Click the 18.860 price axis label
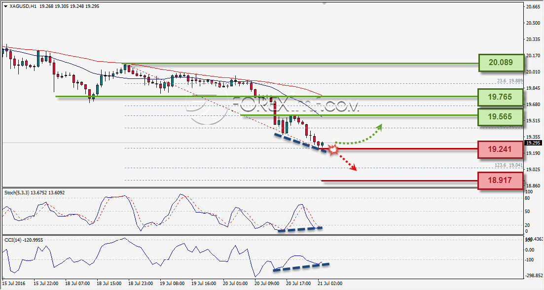This screenshot has height=290, width=544. coord(533,185)
